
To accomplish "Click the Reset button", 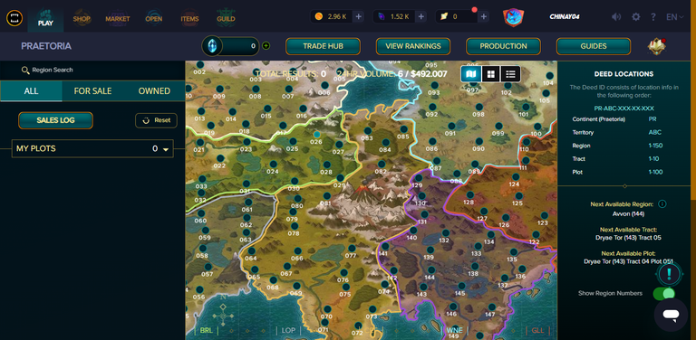I will coord(156,120).
